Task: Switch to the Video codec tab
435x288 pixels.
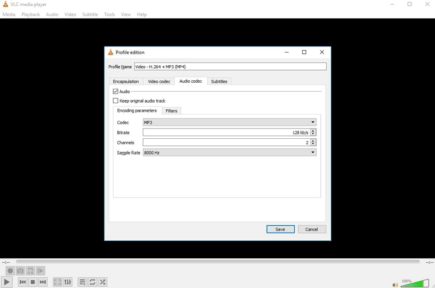Action: point(159,82)
